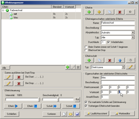Open the Lauflichtassistent
Viewport: 139px width, 119px height.
point(97,114)
